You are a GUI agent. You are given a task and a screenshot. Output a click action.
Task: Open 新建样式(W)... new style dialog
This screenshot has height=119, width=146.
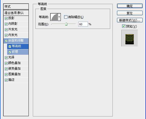tap(130, 20)
